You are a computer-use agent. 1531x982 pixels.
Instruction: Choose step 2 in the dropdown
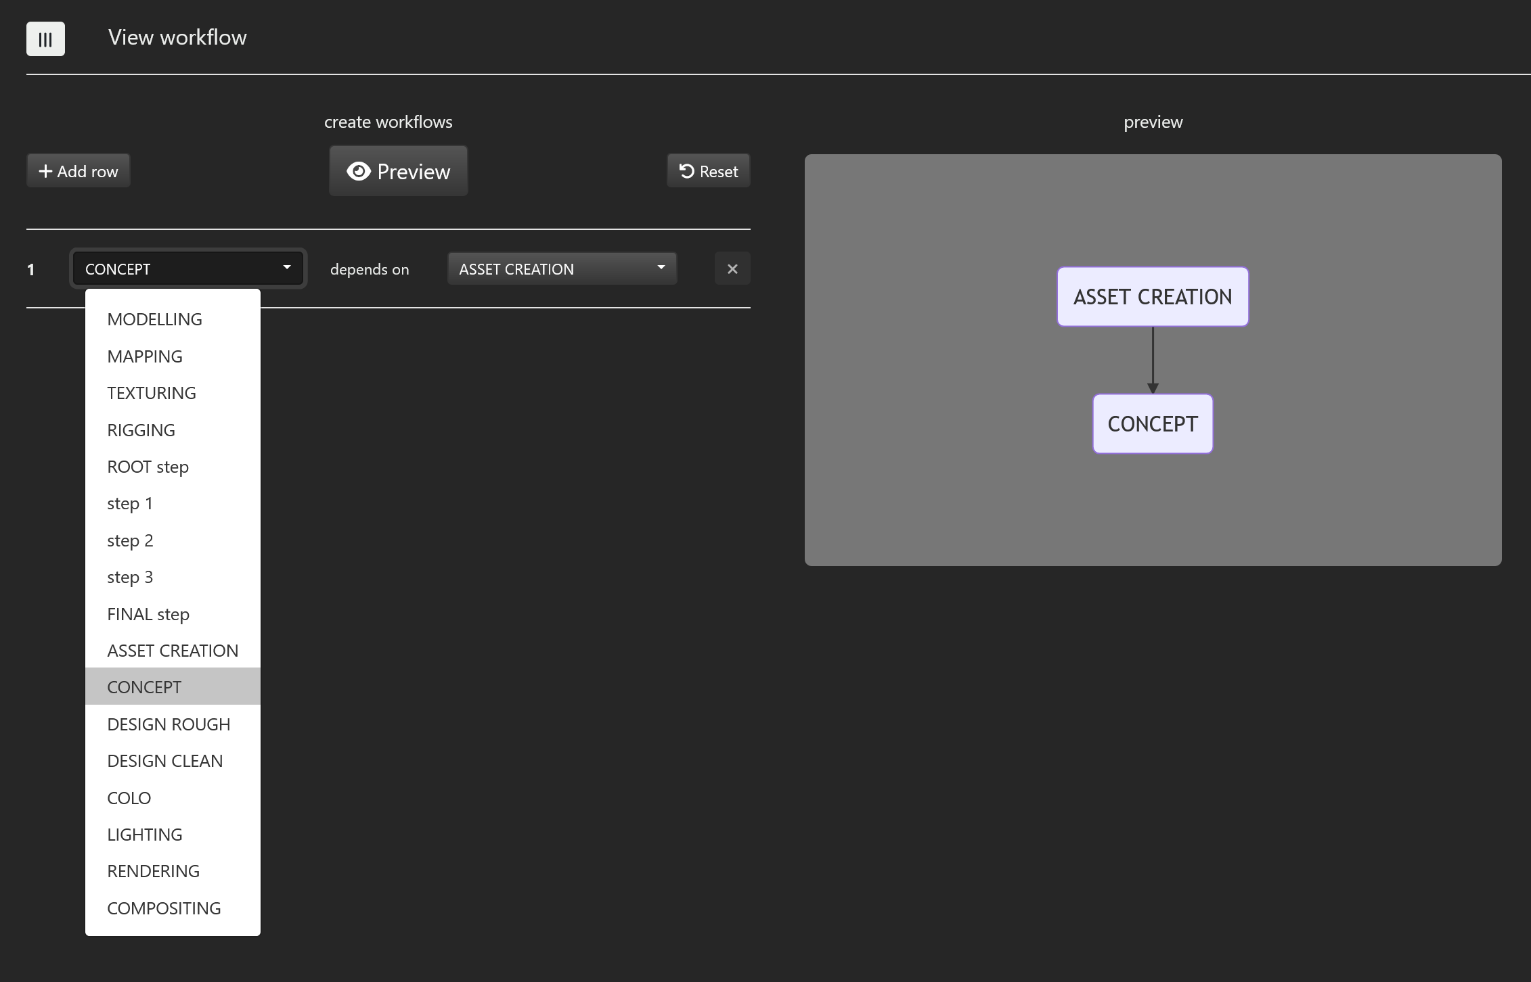click(x=130, y=540)
